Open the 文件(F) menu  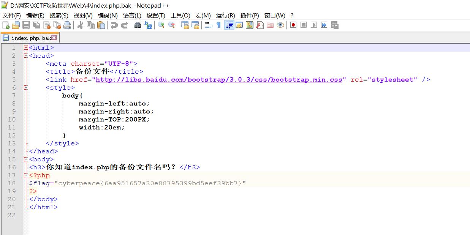pyautogui.click(x=11, y=15)
